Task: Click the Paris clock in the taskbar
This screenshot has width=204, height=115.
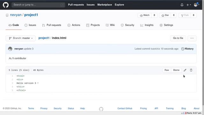Action: pyautogui.click(x=194, y=113)
